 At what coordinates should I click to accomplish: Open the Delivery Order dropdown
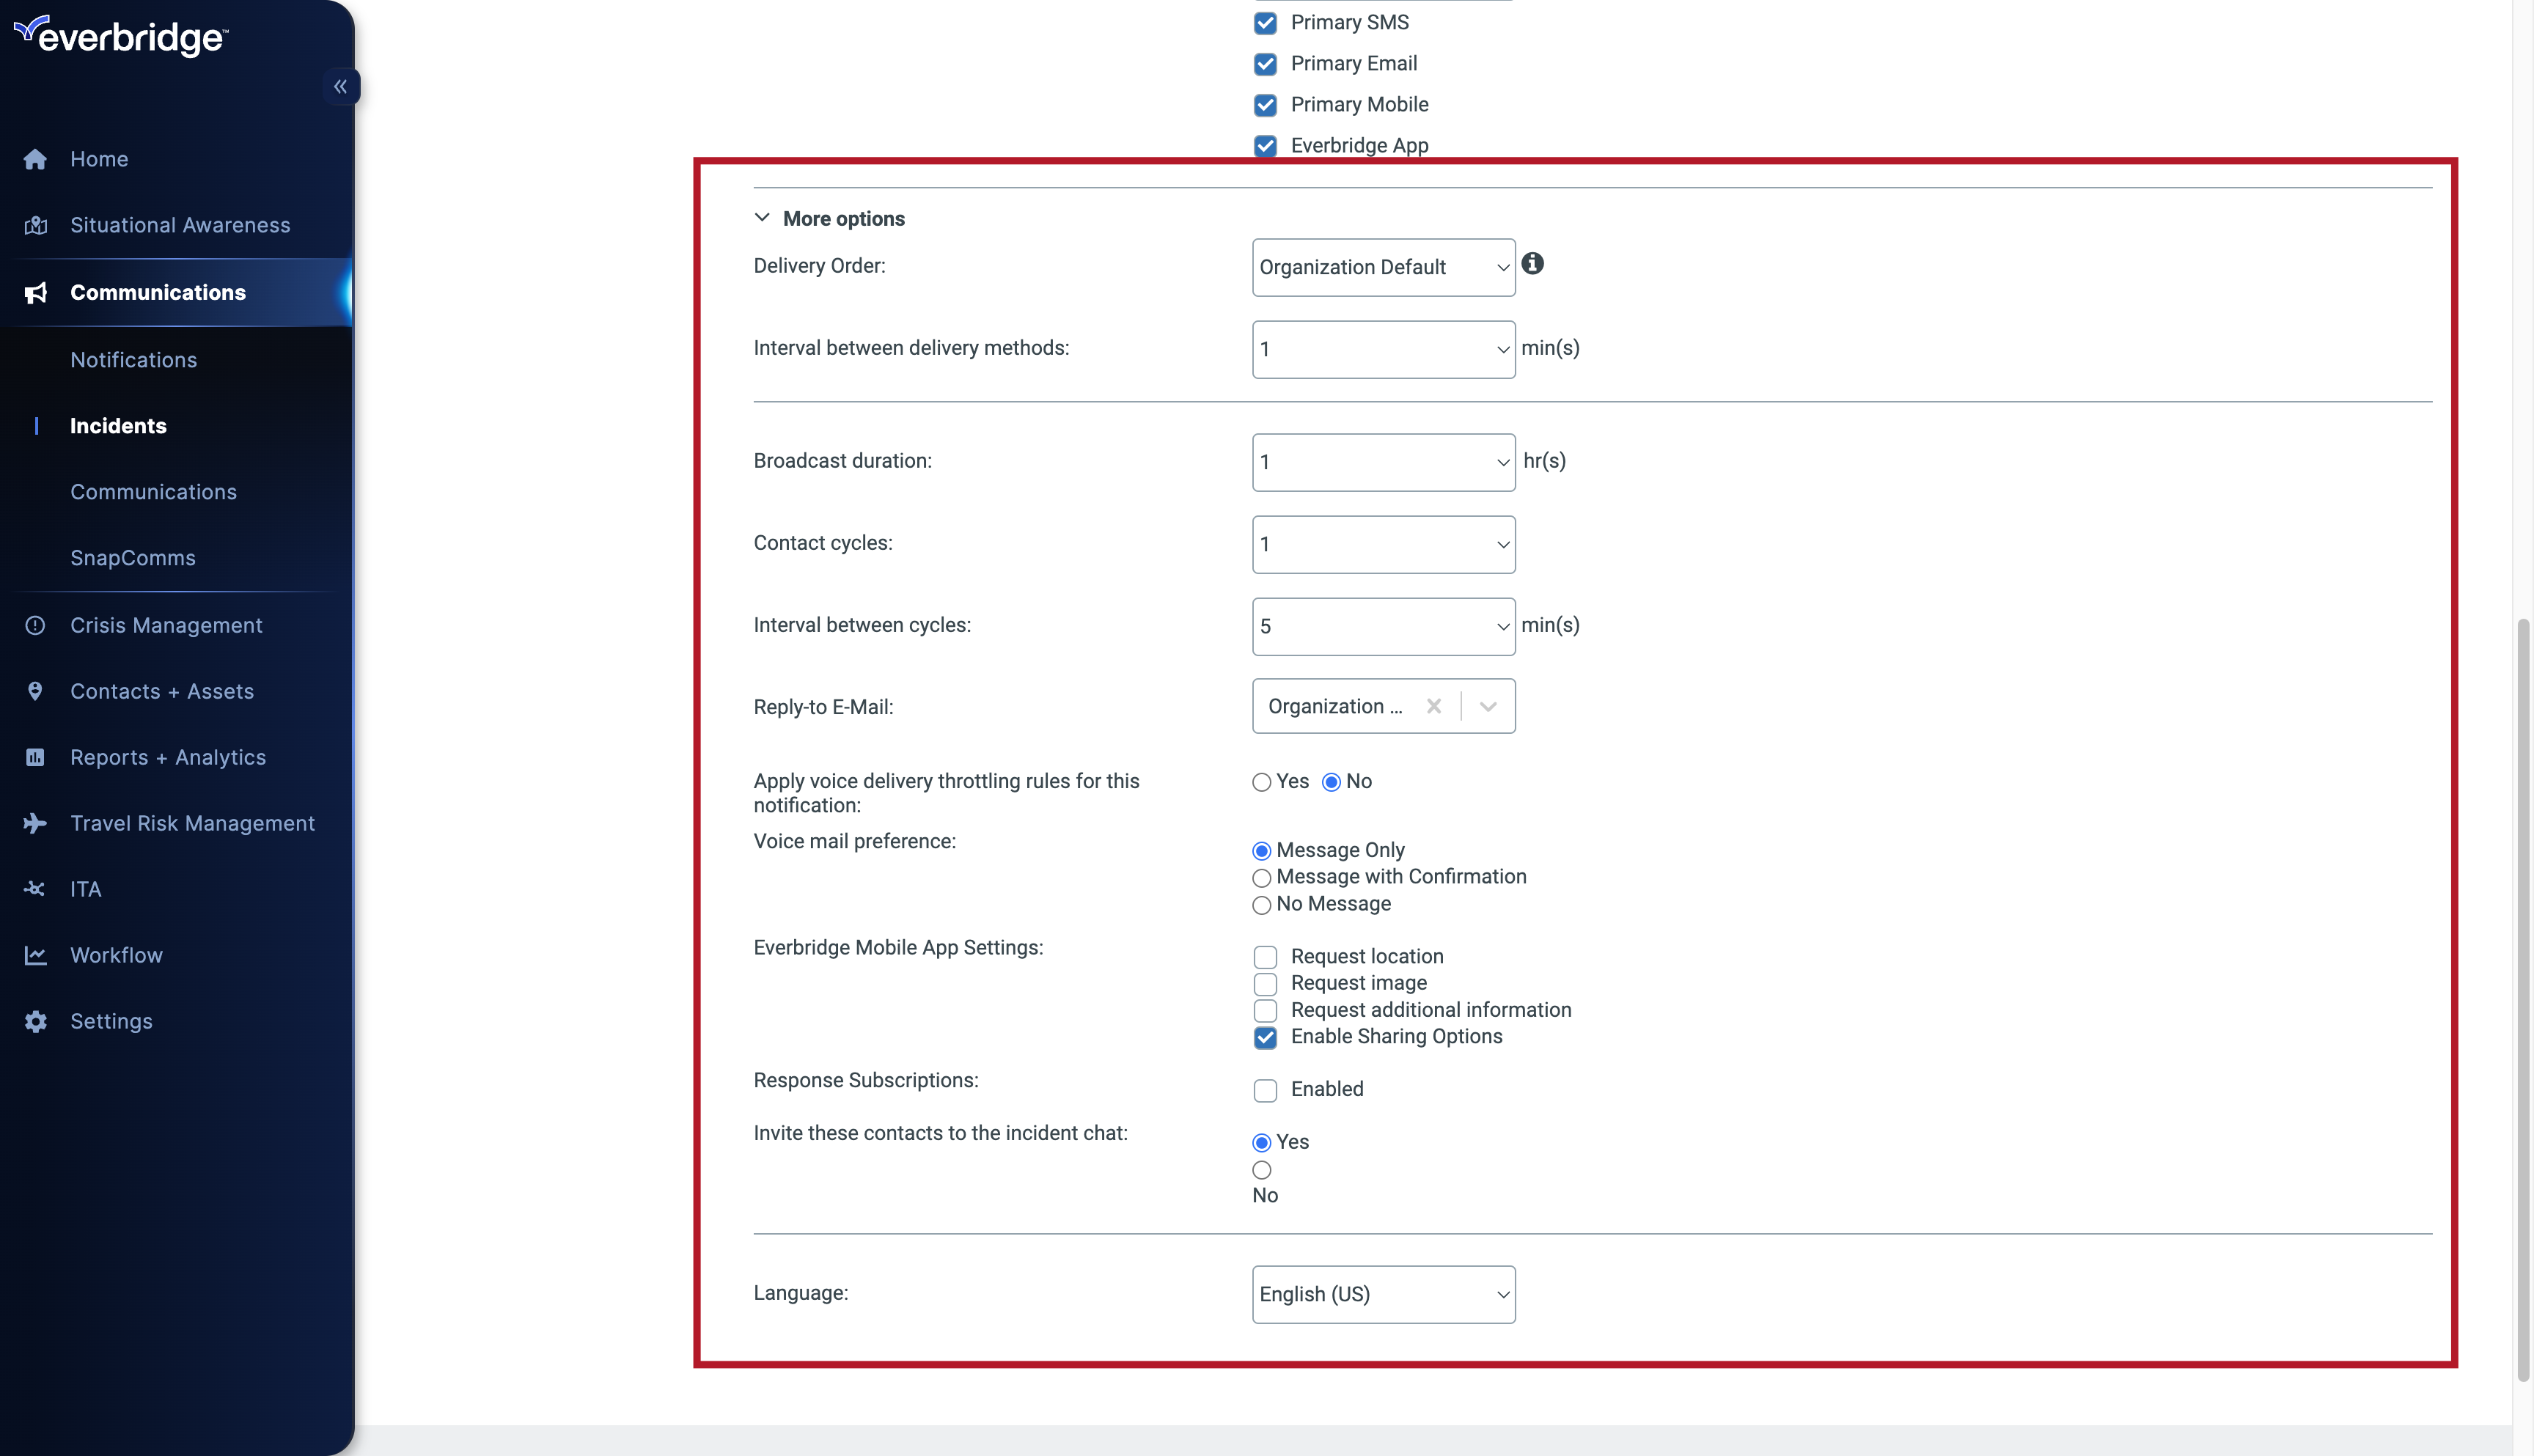tap(1384, 266)
